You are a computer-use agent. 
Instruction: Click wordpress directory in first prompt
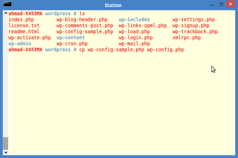pos(58,14)
